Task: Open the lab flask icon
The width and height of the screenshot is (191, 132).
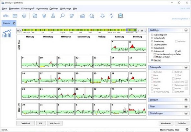Action: point(53,16)
